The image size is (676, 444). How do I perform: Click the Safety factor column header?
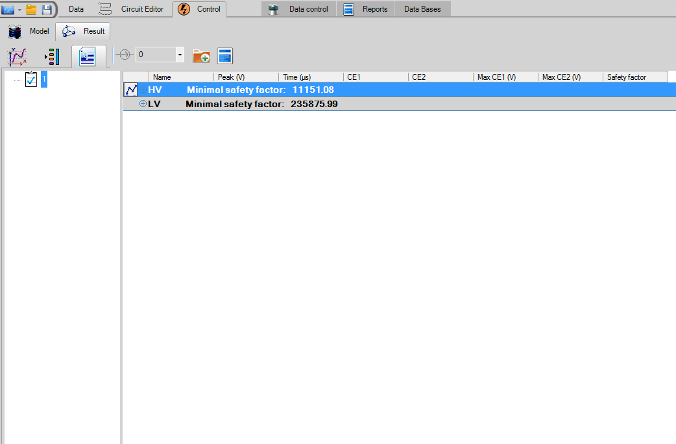point(634,77)
